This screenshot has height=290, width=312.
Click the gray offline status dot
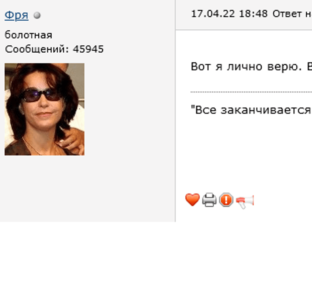(x=37, y=15)
